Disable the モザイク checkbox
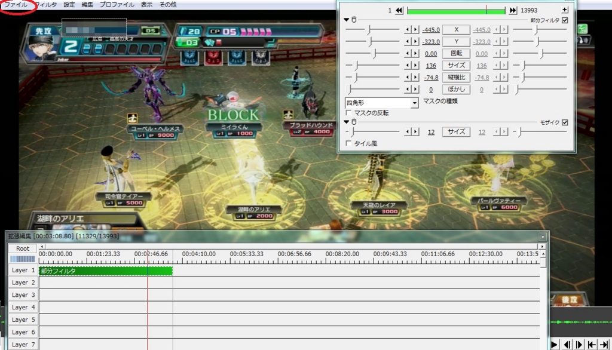Viewport: 612px width, 350px height. 565,122
